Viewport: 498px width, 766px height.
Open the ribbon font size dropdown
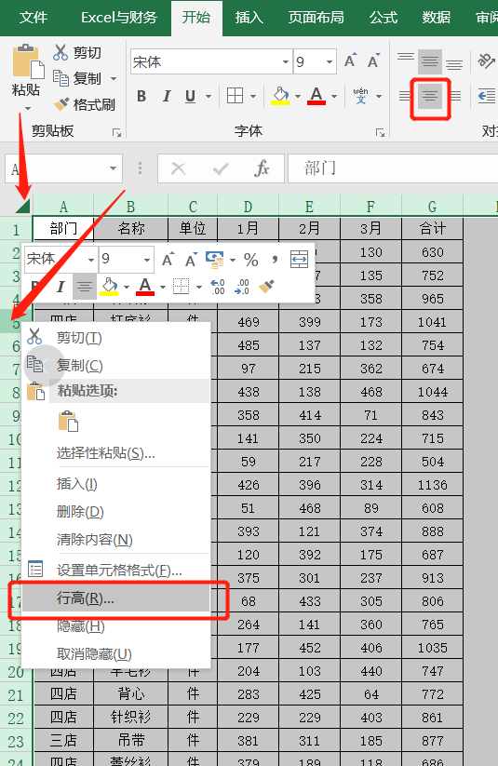(x=330, y=62)
